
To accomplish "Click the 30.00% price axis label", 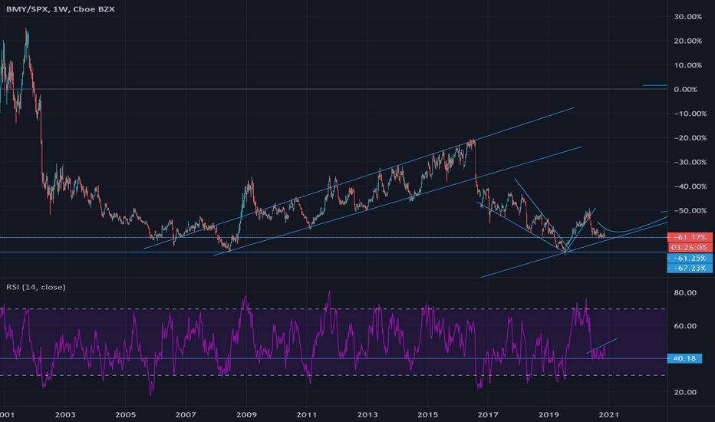I will (687, 17).
